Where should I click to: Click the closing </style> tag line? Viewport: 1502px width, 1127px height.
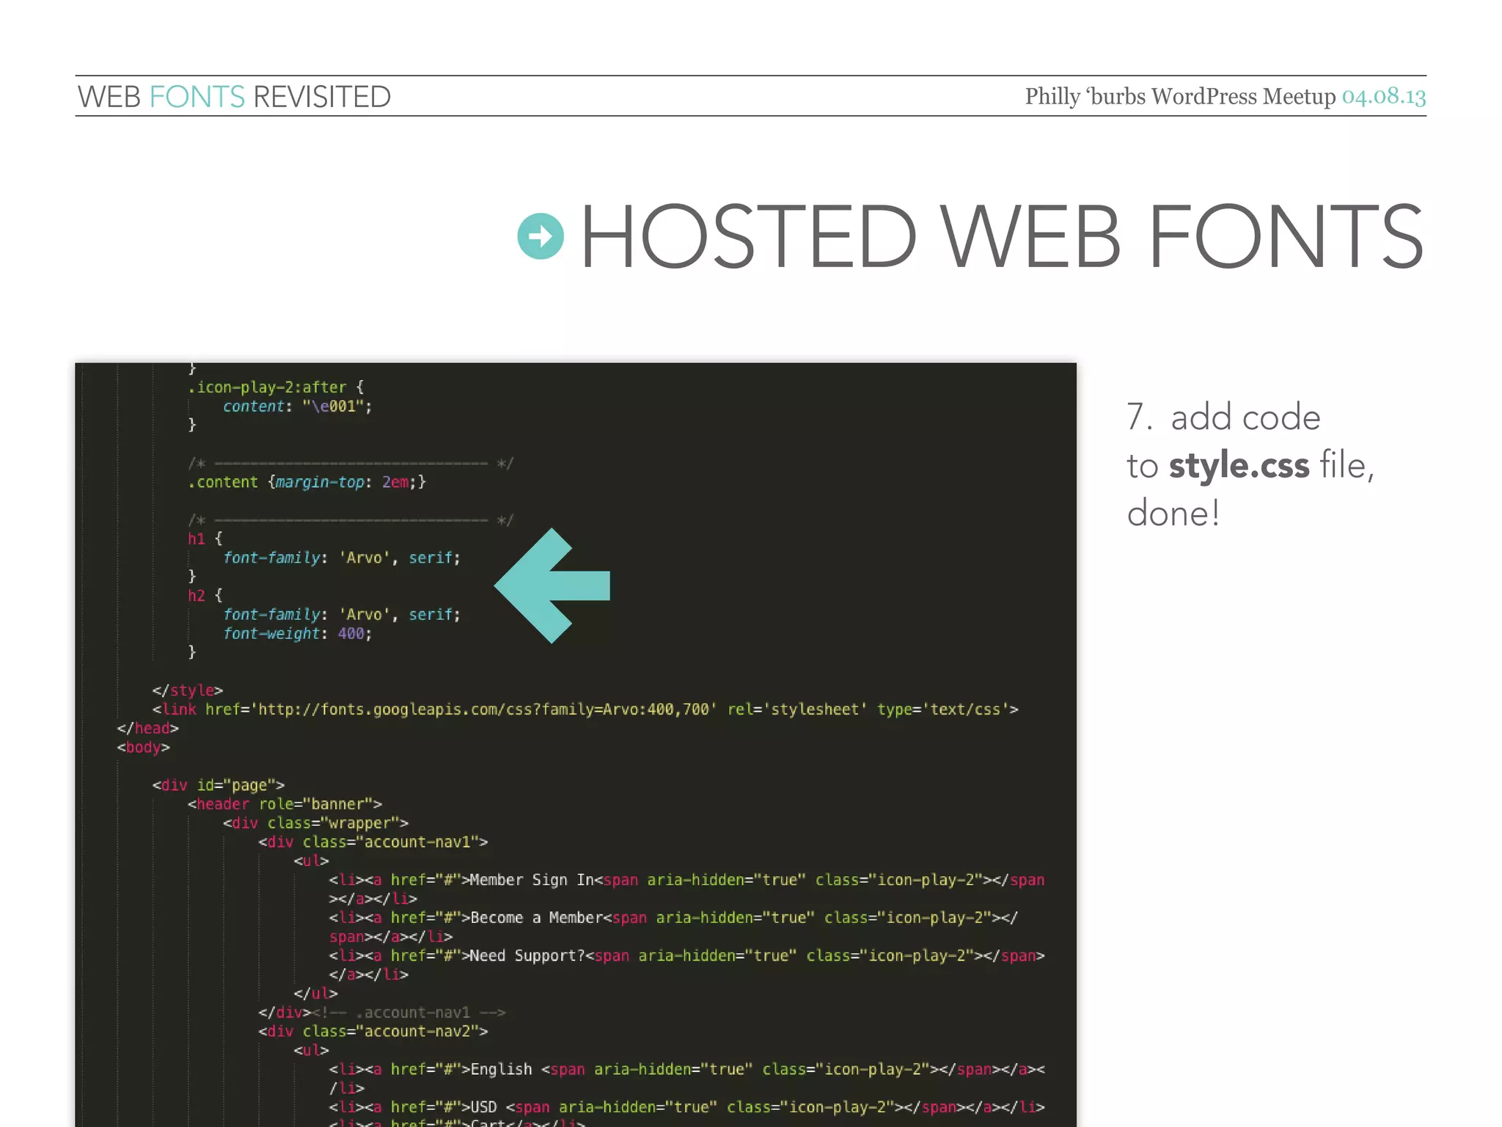tap(187, 690)
